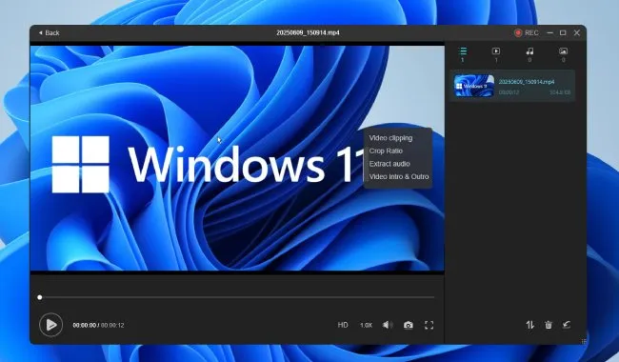This screenshot has width=619, height=362.
Task: Select the 20250609_150914.mp4 thumbnail in the list
Action: tap(473, 86)
